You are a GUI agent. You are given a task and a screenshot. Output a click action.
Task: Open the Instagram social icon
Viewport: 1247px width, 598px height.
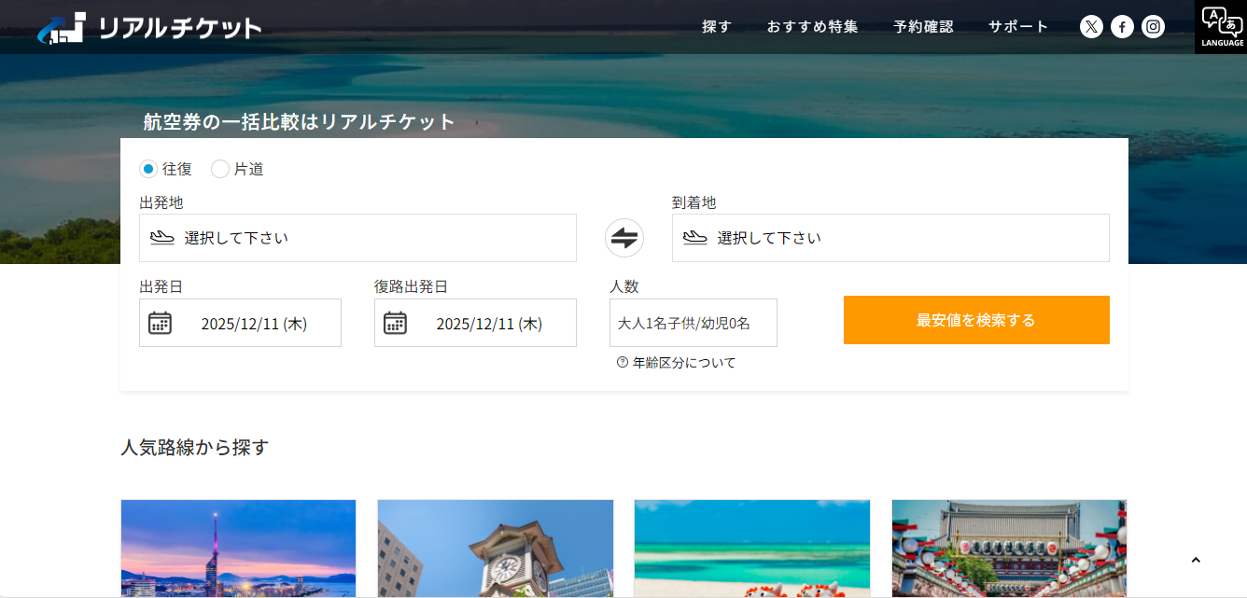click(1153, 27)
